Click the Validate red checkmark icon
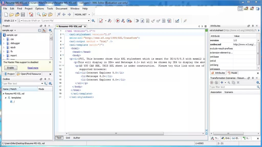Screen dimensions: 262x147 click(x=101, y=21)
